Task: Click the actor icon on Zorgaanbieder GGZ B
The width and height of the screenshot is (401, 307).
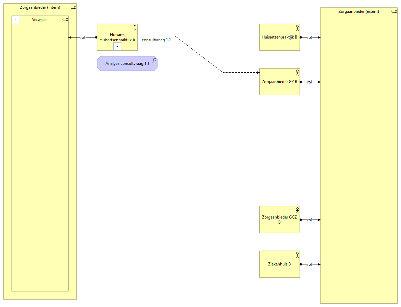Action: pyautogui.click(x=297, y=210)
